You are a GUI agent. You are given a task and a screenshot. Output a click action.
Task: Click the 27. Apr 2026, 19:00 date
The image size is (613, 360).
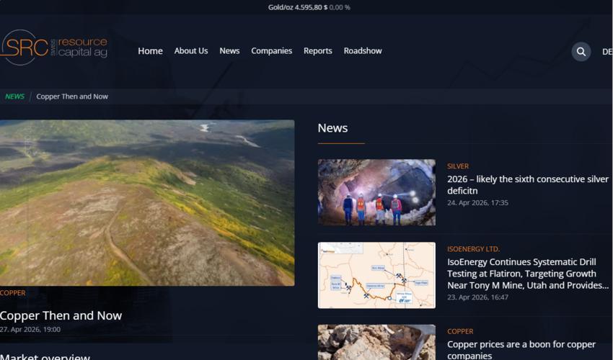click(30, 330)
